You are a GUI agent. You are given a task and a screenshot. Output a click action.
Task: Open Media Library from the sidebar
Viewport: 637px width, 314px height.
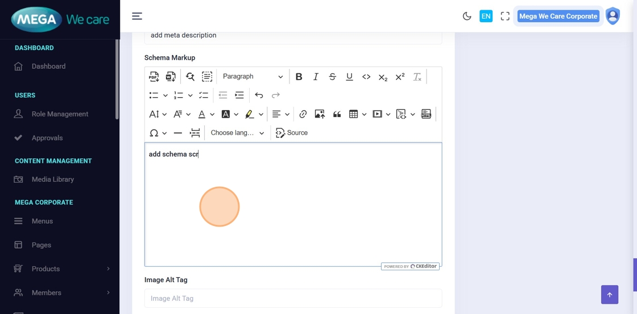(52, 179)
